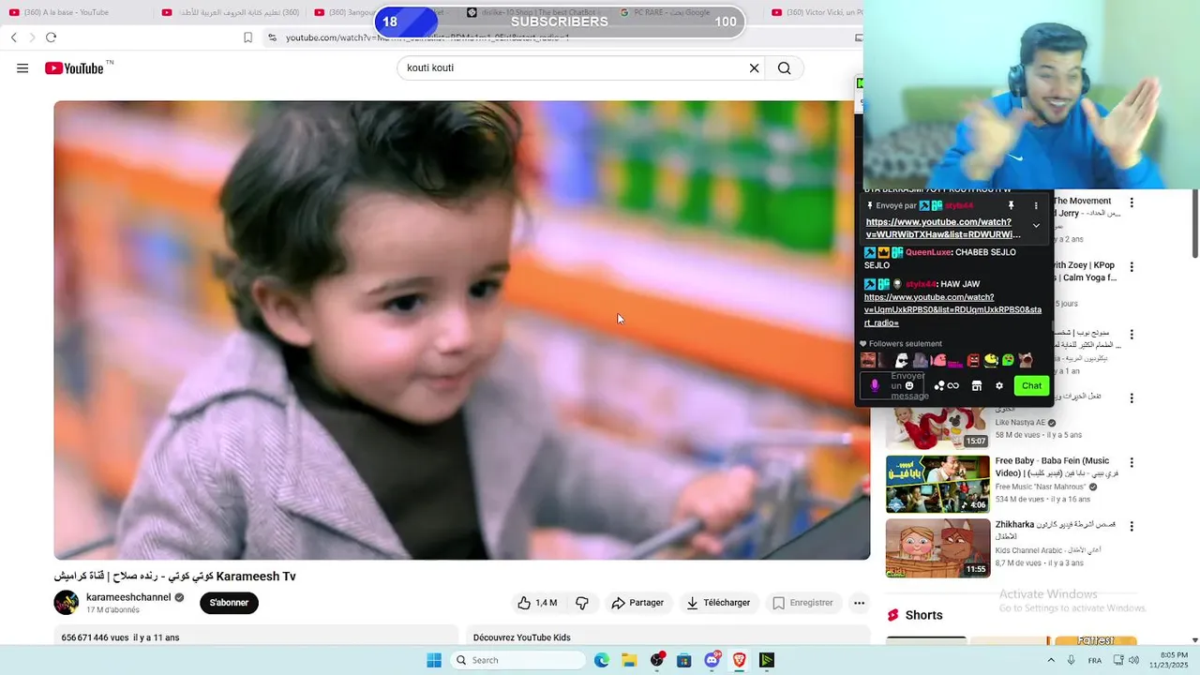1200x675 pixels.
Task: Switch to the Arabic letters YouTube tab
Action: [231, 12]
